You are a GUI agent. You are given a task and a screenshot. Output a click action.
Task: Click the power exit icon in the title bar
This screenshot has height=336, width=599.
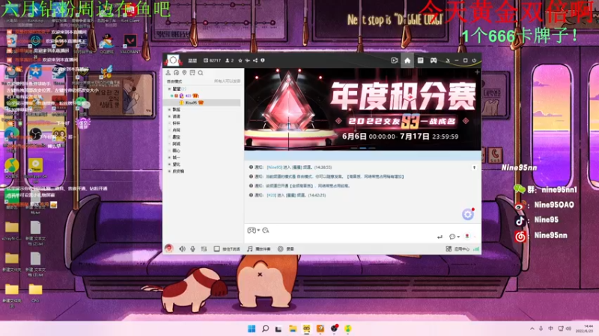point(475,60)
